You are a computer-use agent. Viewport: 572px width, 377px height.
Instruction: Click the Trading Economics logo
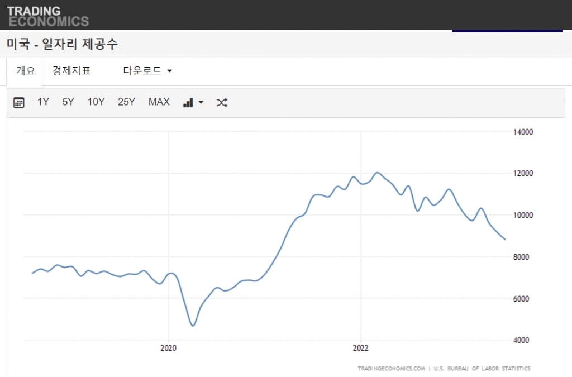point(47,16)
